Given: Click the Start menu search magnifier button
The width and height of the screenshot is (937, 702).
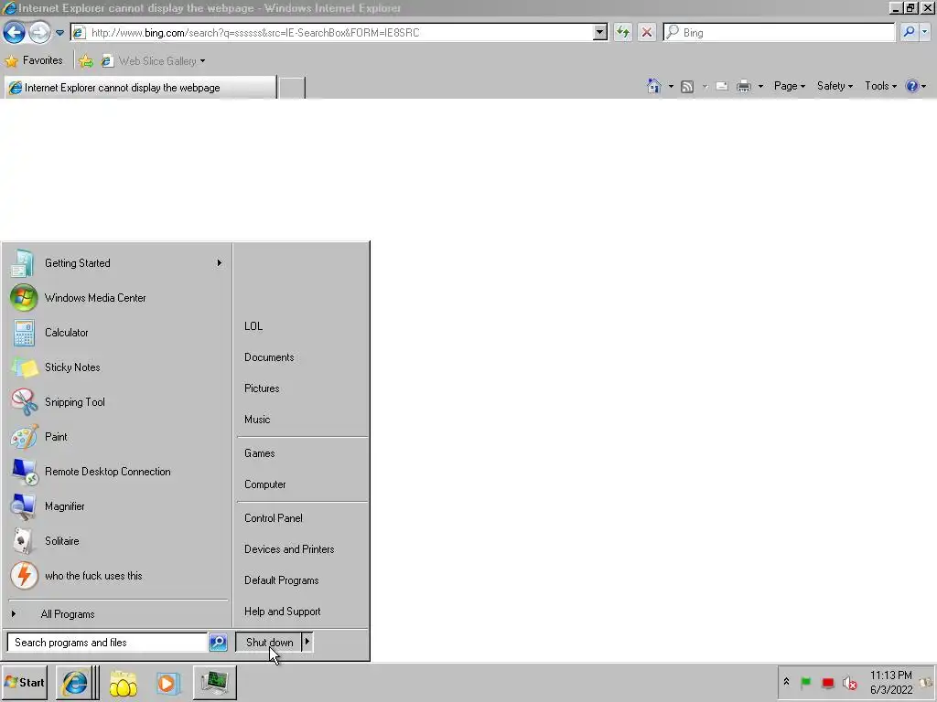Looking at the screenshot, I should click(x=218, y=643).
